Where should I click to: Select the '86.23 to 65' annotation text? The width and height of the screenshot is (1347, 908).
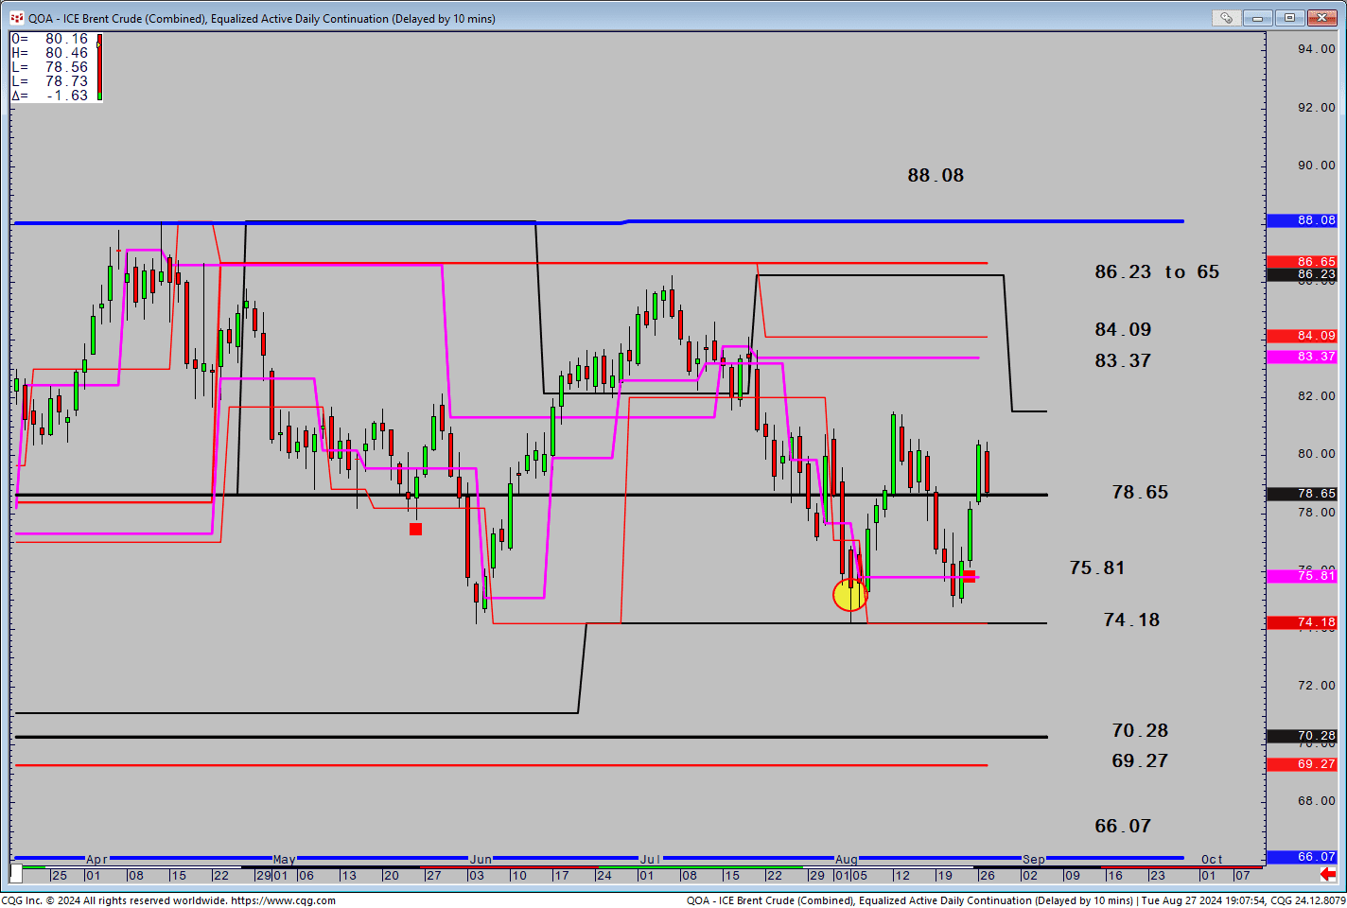1157,271
